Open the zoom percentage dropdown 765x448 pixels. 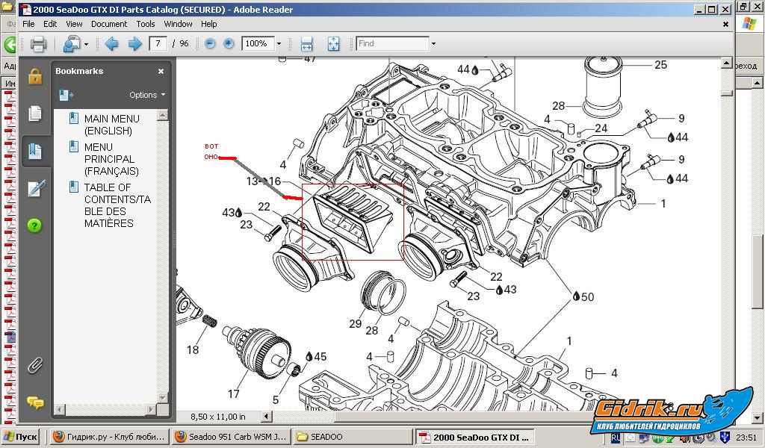(x=279, y=44)
